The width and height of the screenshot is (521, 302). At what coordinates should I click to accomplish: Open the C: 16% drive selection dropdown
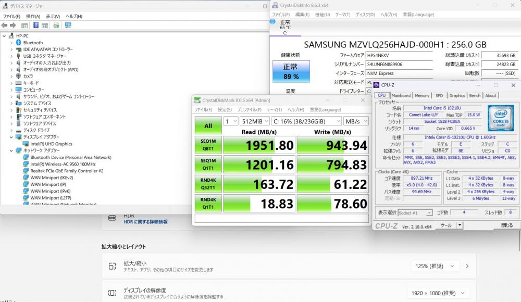click(306, 121)
